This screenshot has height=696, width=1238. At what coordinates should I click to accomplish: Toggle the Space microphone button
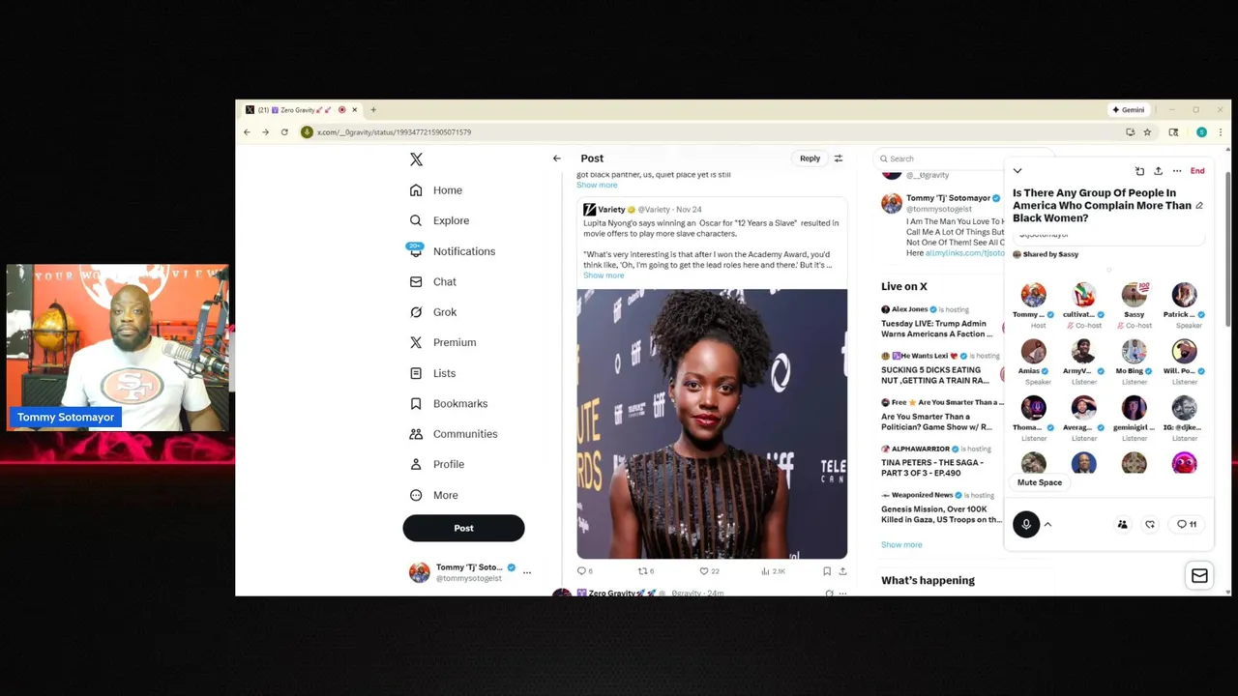click(x=1026, y=524)
